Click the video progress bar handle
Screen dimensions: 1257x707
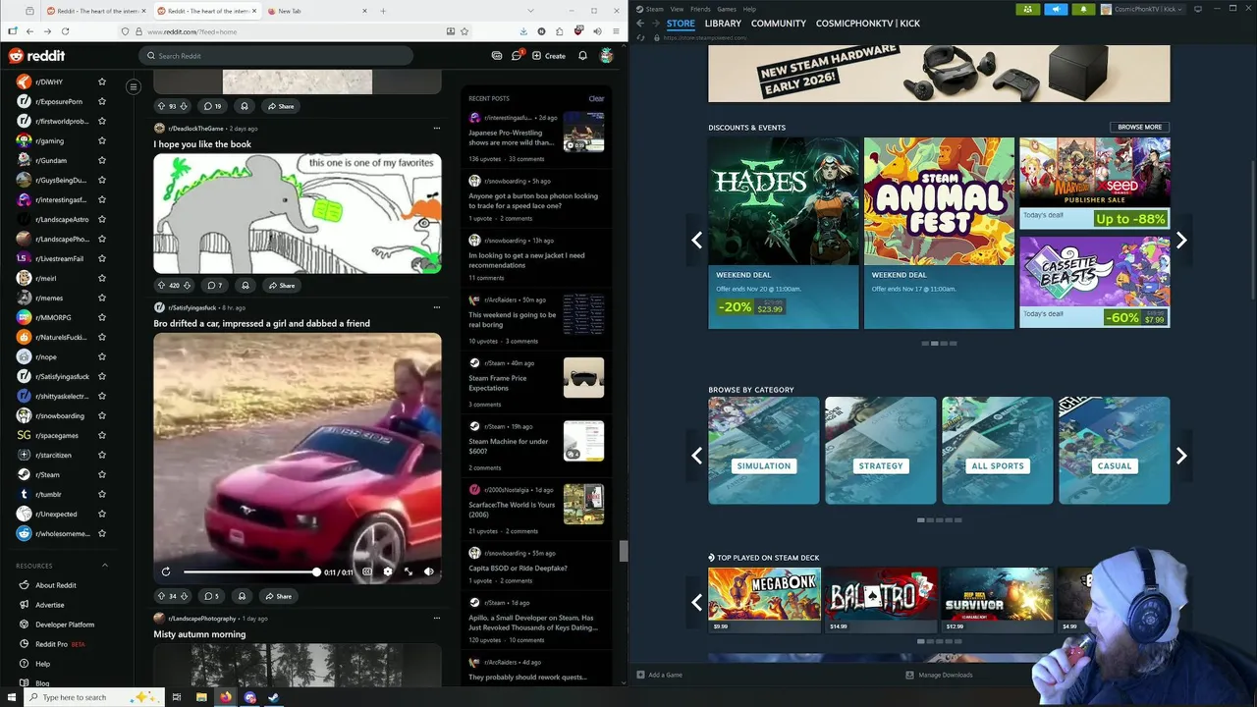[316, 571]
